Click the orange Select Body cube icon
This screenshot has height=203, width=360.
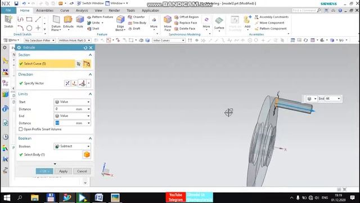click(x=87, y=155)
